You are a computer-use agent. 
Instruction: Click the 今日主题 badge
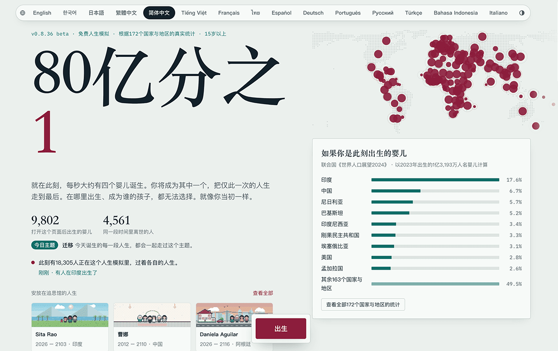pyautogui.click(x=45, y=245)
